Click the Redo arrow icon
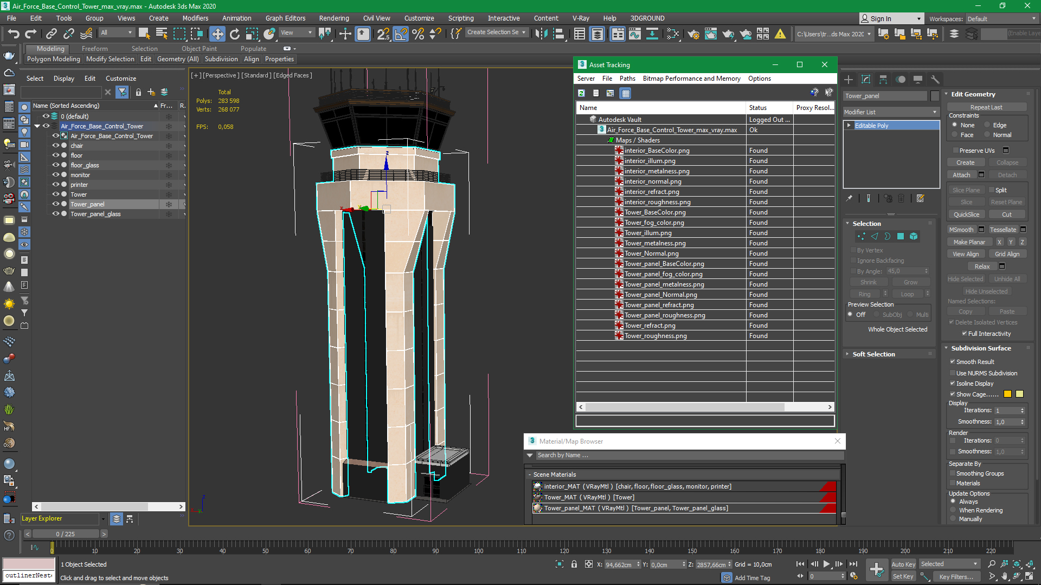The image size is (1041, 585). pos(31,34)
